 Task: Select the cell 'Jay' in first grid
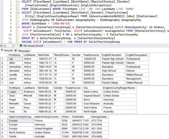(x=15, y=59)
